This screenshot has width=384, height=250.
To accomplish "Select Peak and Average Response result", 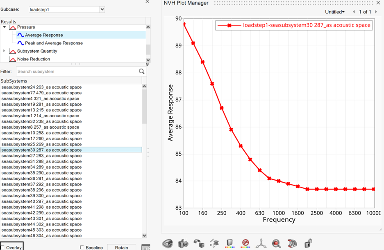I will click(x=54, y=43).
